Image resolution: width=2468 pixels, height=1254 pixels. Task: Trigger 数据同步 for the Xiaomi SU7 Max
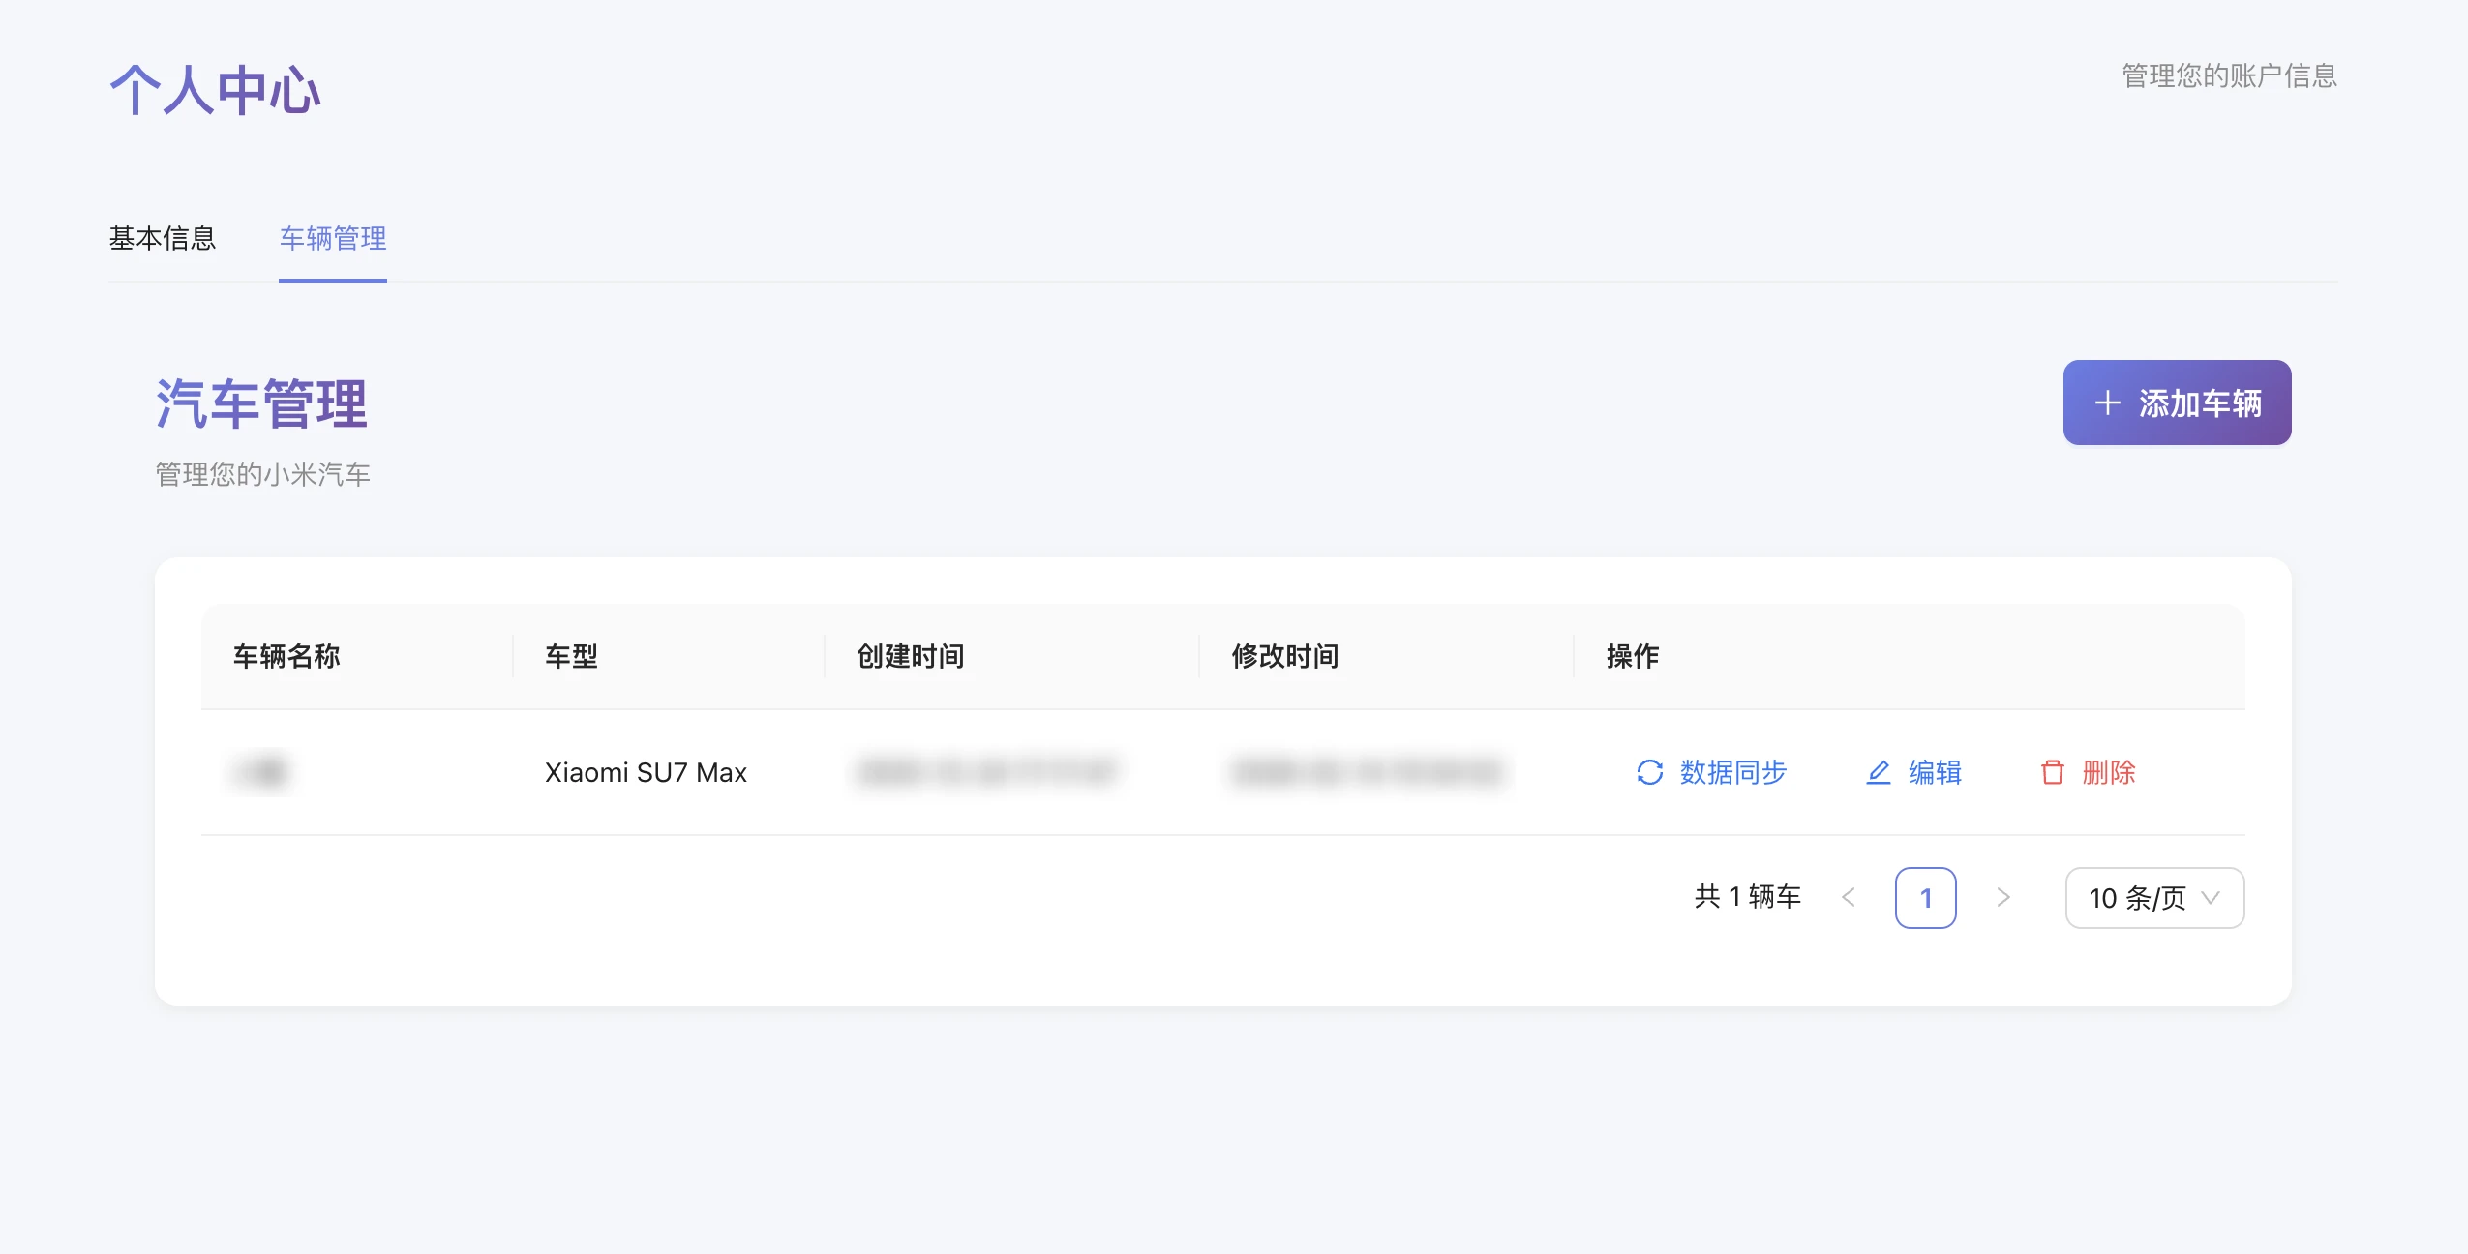point(1731,772)
